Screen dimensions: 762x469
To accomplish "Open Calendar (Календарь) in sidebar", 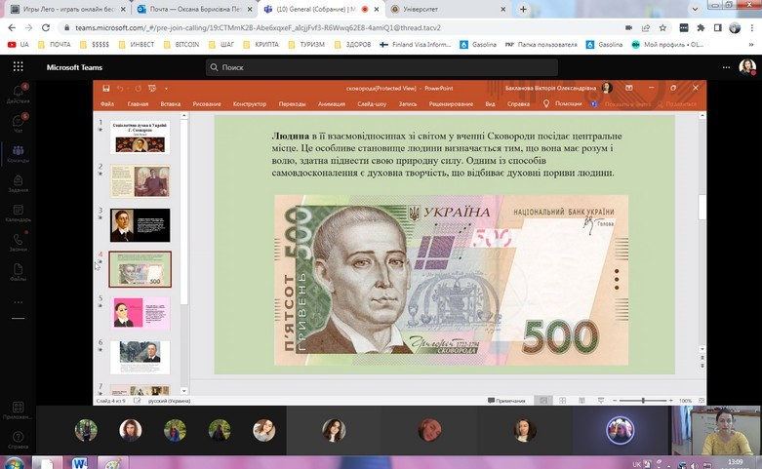I will [x=18, y=213].
